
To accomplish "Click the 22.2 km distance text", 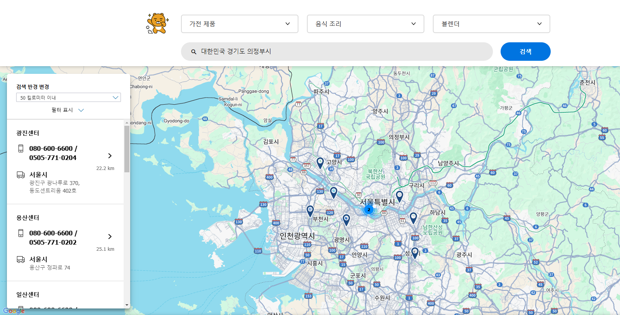I will [105, 168].
